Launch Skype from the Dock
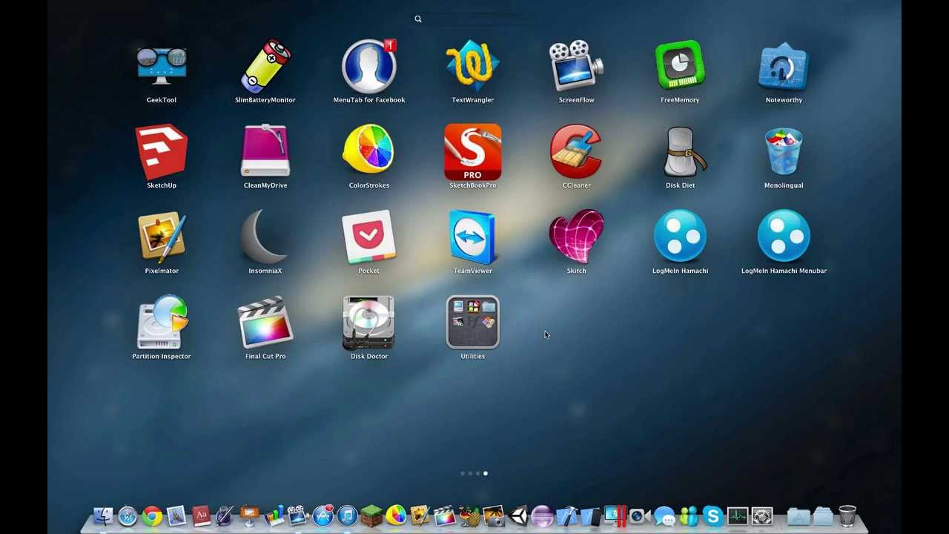 (712, 515)
